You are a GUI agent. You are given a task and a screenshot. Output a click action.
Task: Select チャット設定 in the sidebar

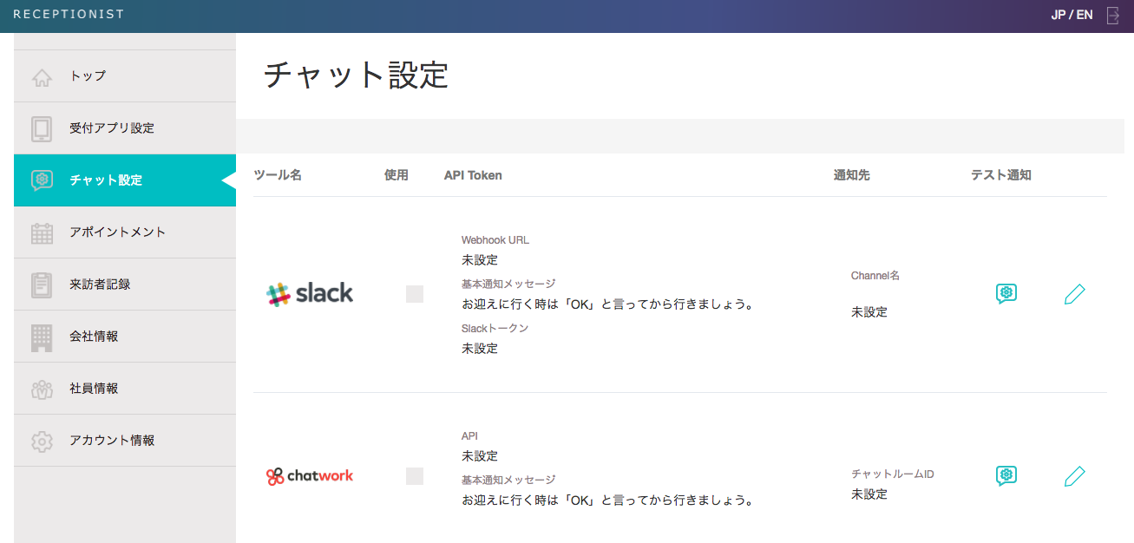[x=106, y=180]
